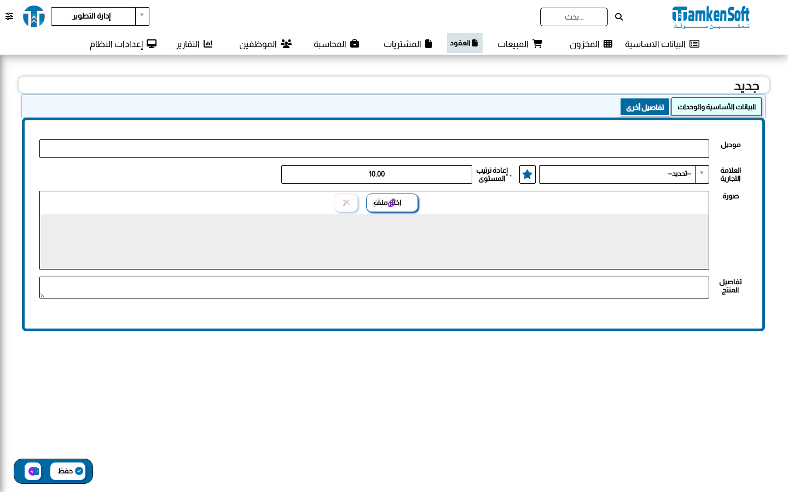Open المبيعات sales cart menu
This screenshot has height=492, width=788.
(519, 44)
